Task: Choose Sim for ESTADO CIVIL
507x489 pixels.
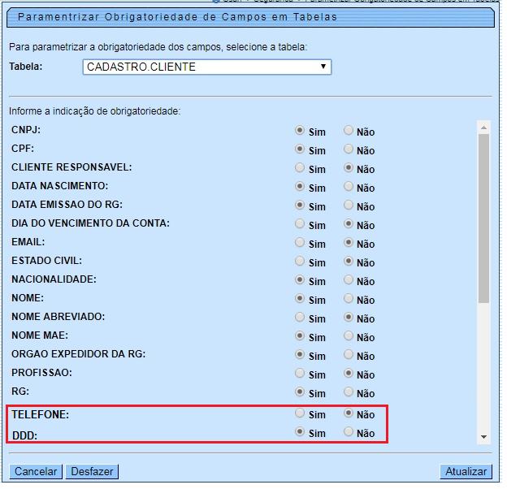Action: 300,261
